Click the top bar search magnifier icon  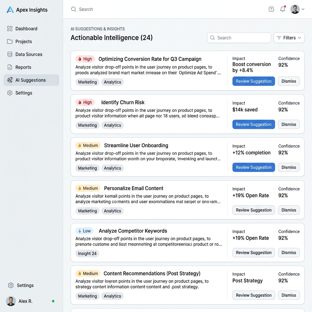74,9
